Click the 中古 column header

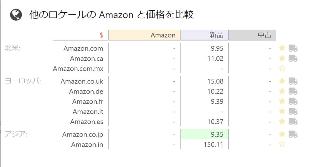coord(252,35)
